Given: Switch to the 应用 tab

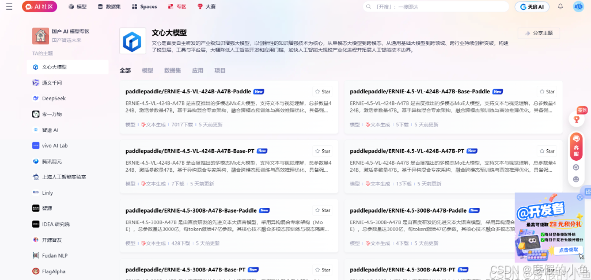Looking at the screenshot, I should point(198,70).
